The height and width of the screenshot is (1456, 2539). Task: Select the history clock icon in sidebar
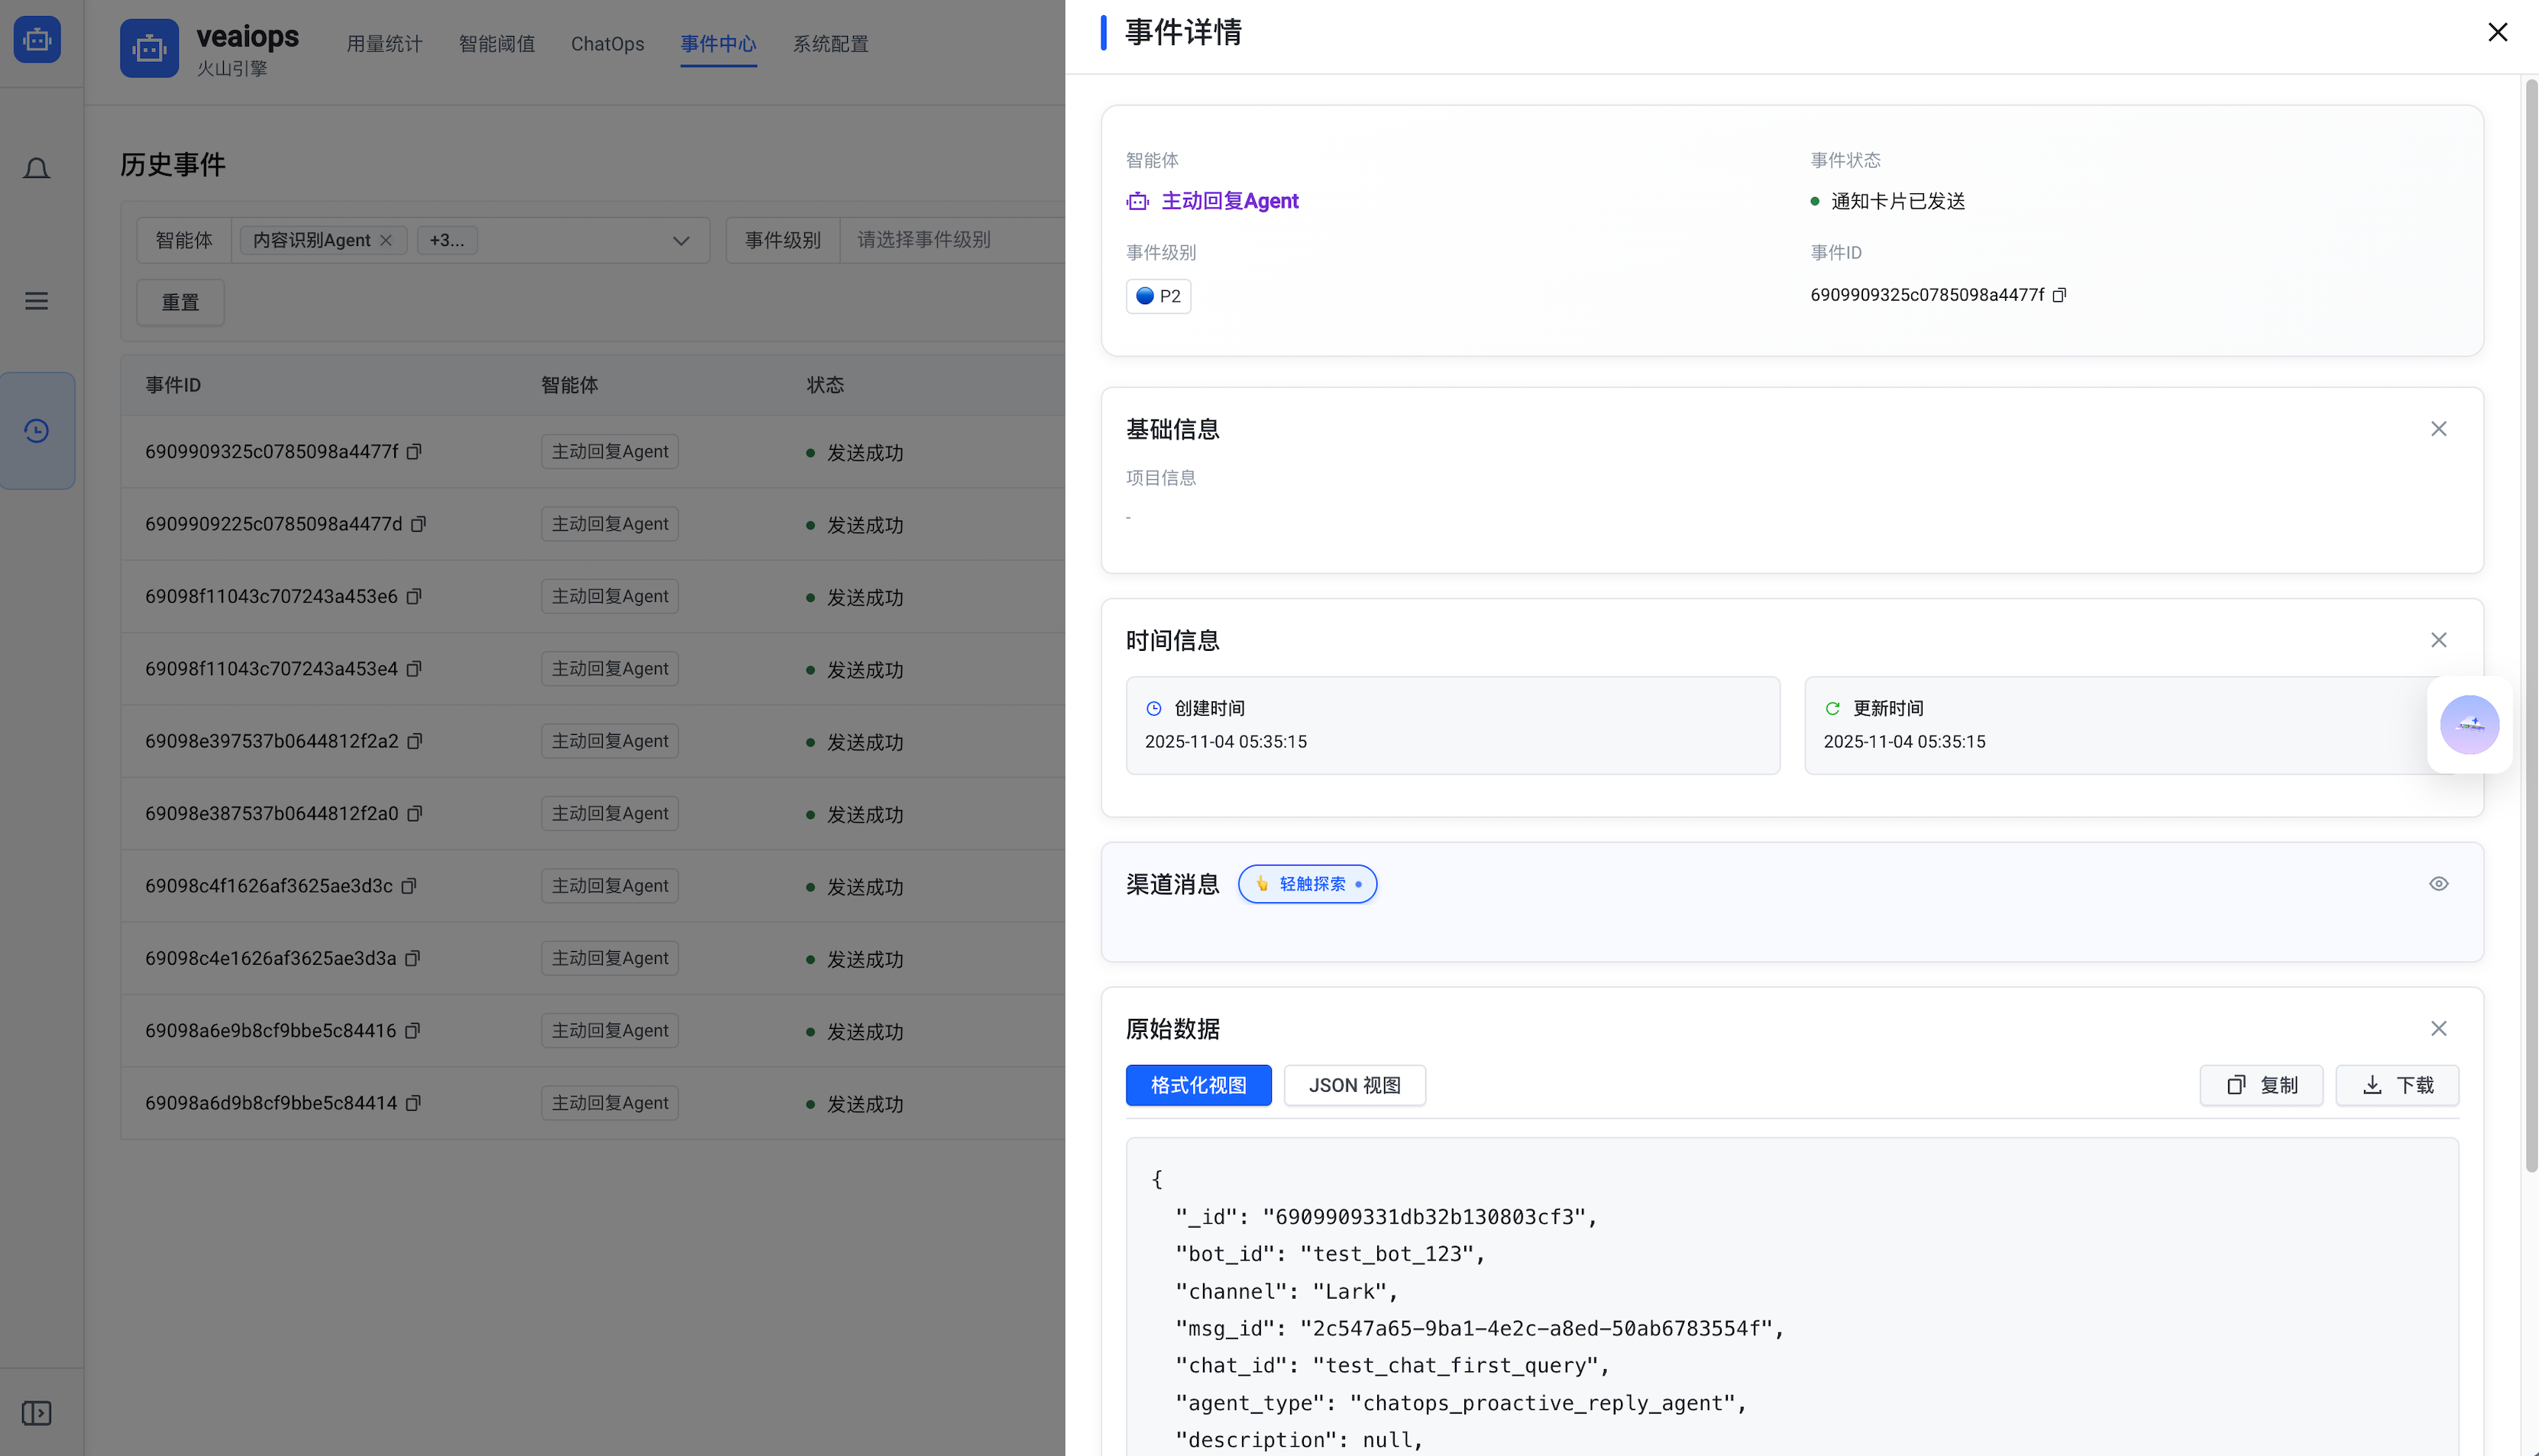tap(37, 431)
